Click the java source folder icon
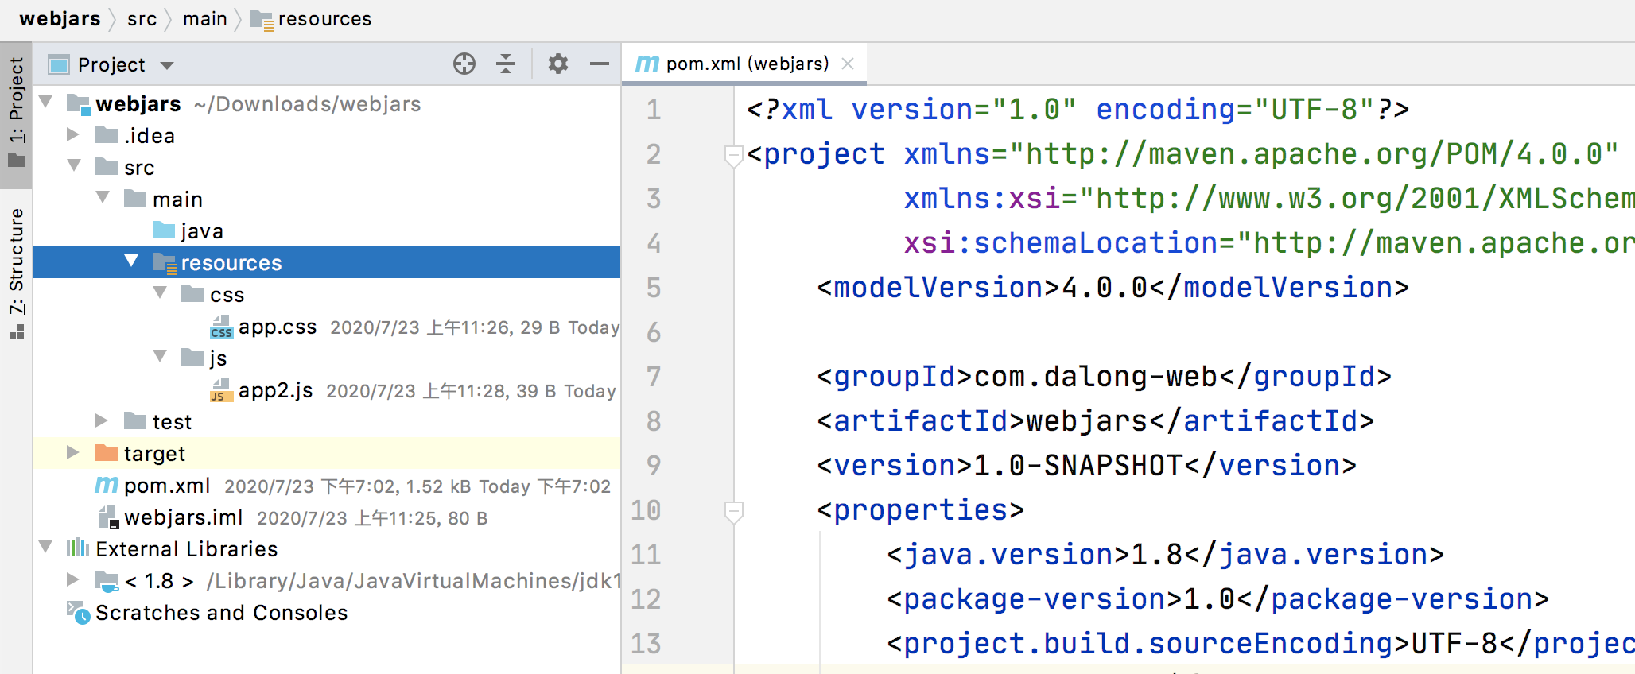 pos(164,230)
